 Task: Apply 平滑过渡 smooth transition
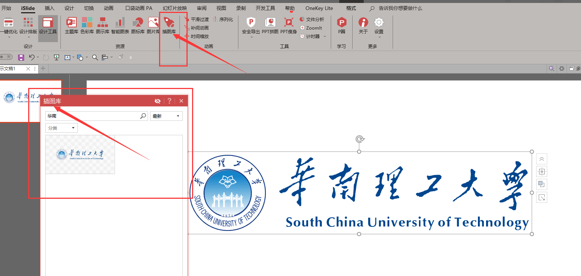click(197, 19)
